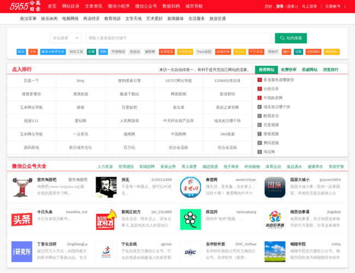Open the 新闻正前方 logo icon
355x273 pixels.
[106, 219]
